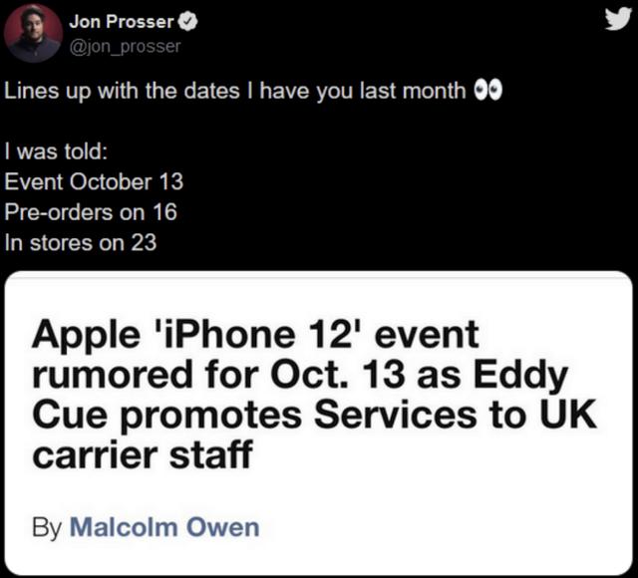Click the word "Eddy" in headline

(520, 378)
